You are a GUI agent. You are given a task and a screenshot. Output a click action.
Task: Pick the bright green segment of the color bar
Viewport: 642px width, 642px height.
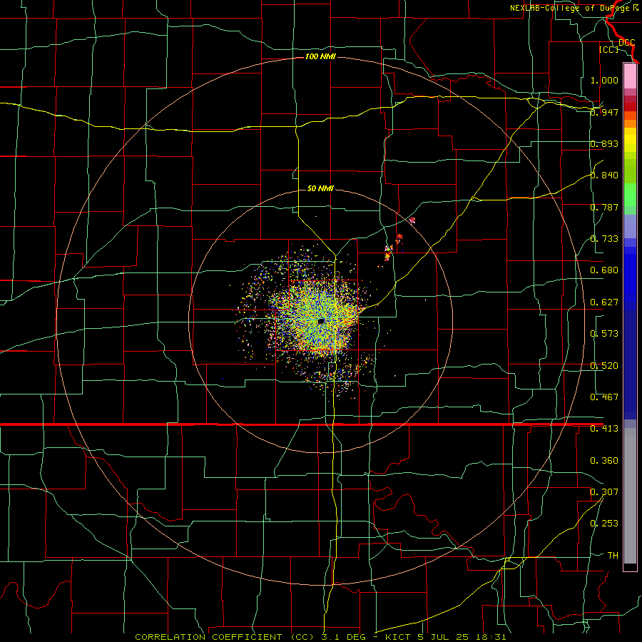(630, 195)
